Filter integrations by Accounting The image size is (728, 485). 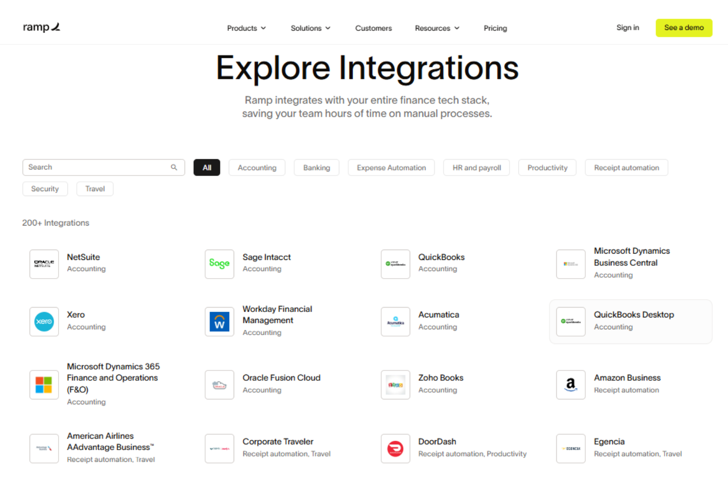click(257, 168)
